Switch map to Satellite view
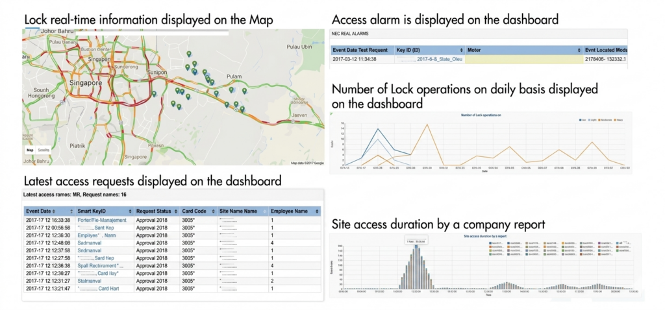Viewport: 665px width, 310px height. click(44, 150)
